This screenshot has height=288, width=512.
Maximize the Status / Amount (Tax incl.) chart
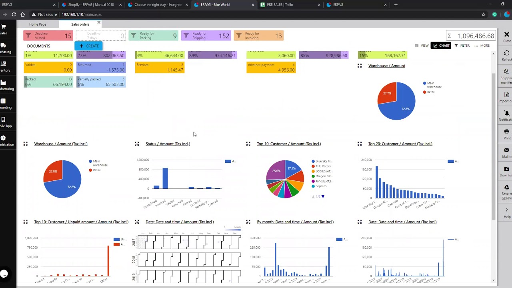[137, 144]
